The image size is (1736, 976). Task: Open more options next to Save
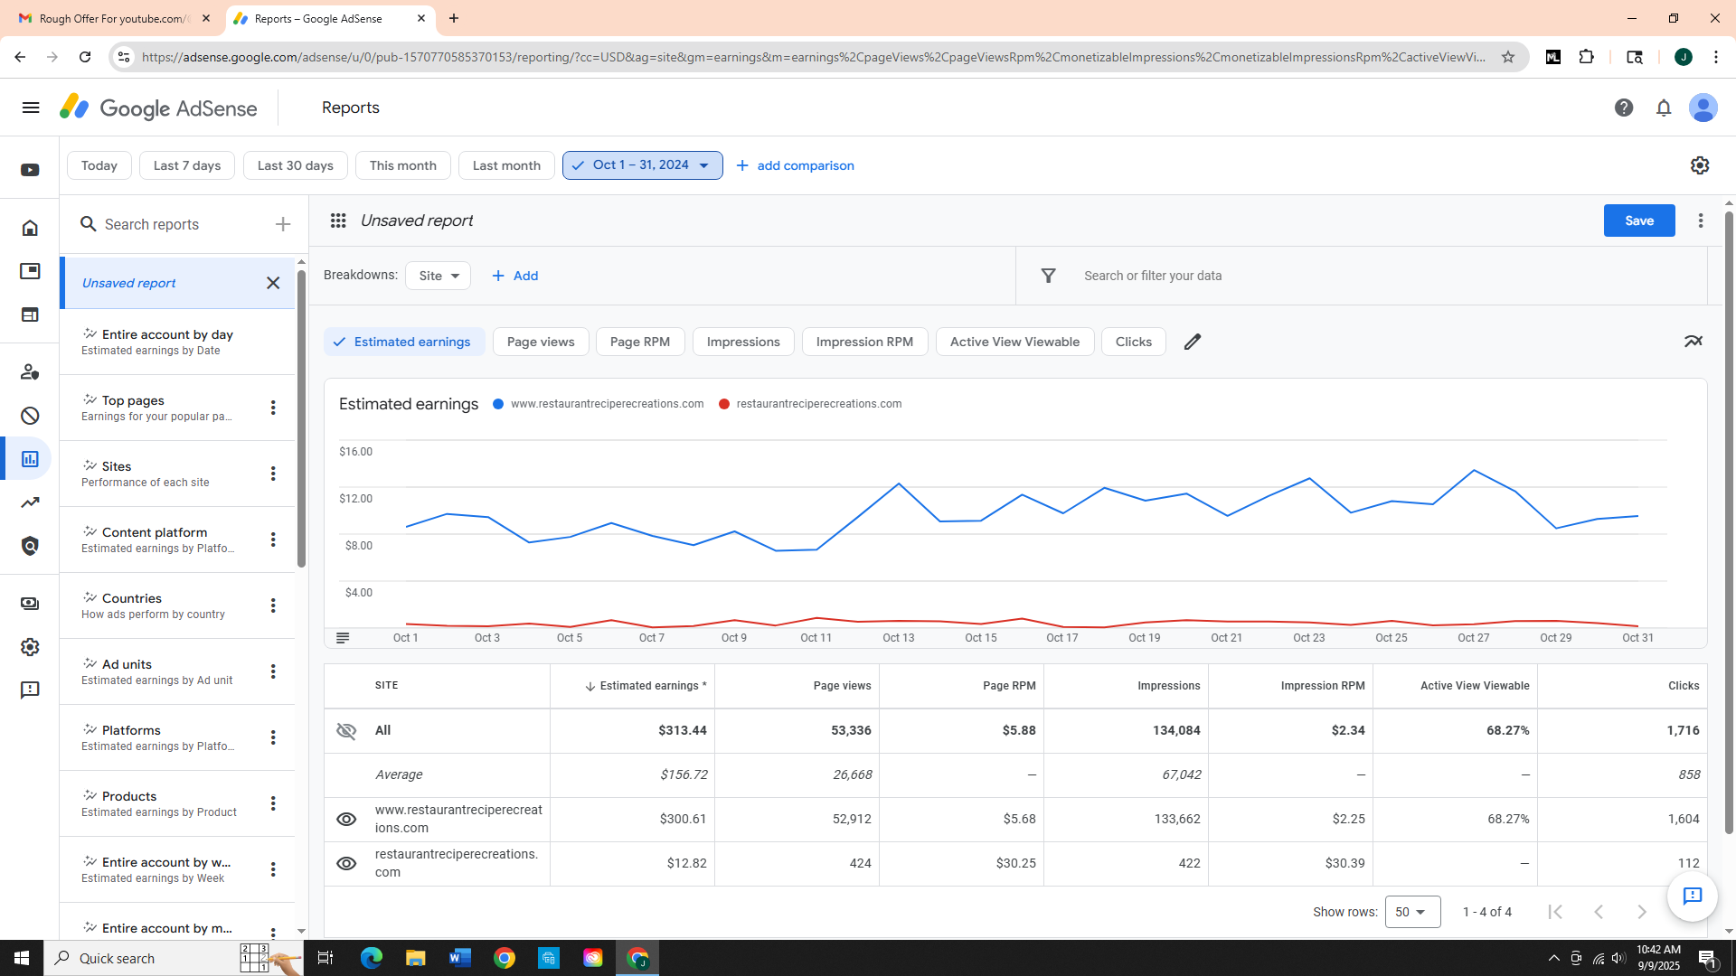pos(1701,221)
